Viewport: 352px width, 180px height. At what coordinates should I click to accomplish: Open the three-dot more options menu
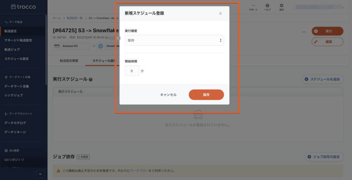click(x=304, y=32)
